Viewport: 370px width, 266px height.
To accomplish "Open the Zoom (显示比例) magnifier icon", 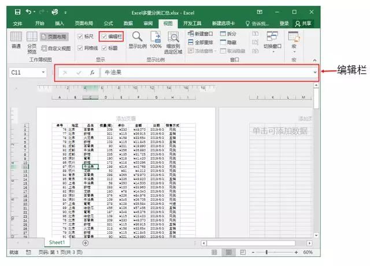I will coord(138,40).
